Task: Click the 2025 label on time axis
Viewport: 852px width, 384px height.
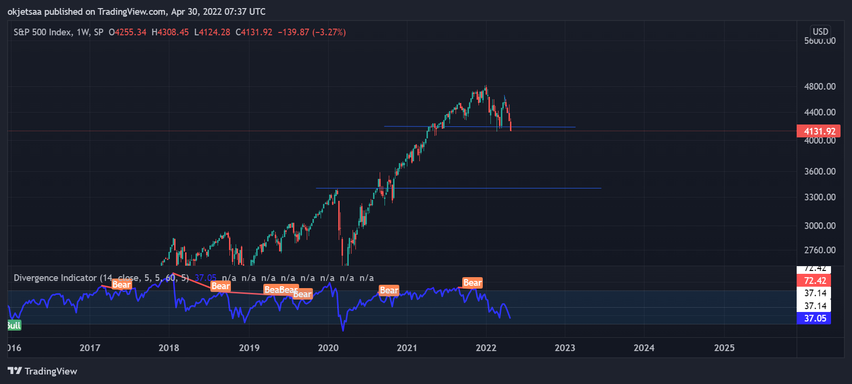Action: 724,348
